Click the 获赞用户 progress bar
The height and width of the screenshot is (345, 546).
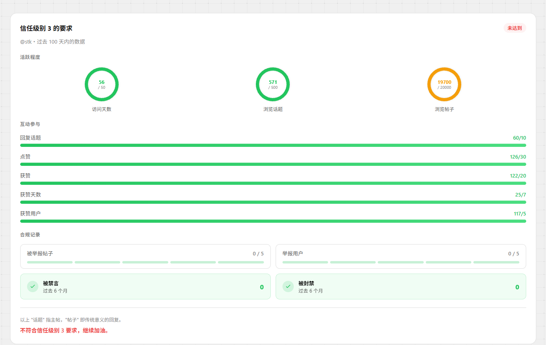[273, 221]
